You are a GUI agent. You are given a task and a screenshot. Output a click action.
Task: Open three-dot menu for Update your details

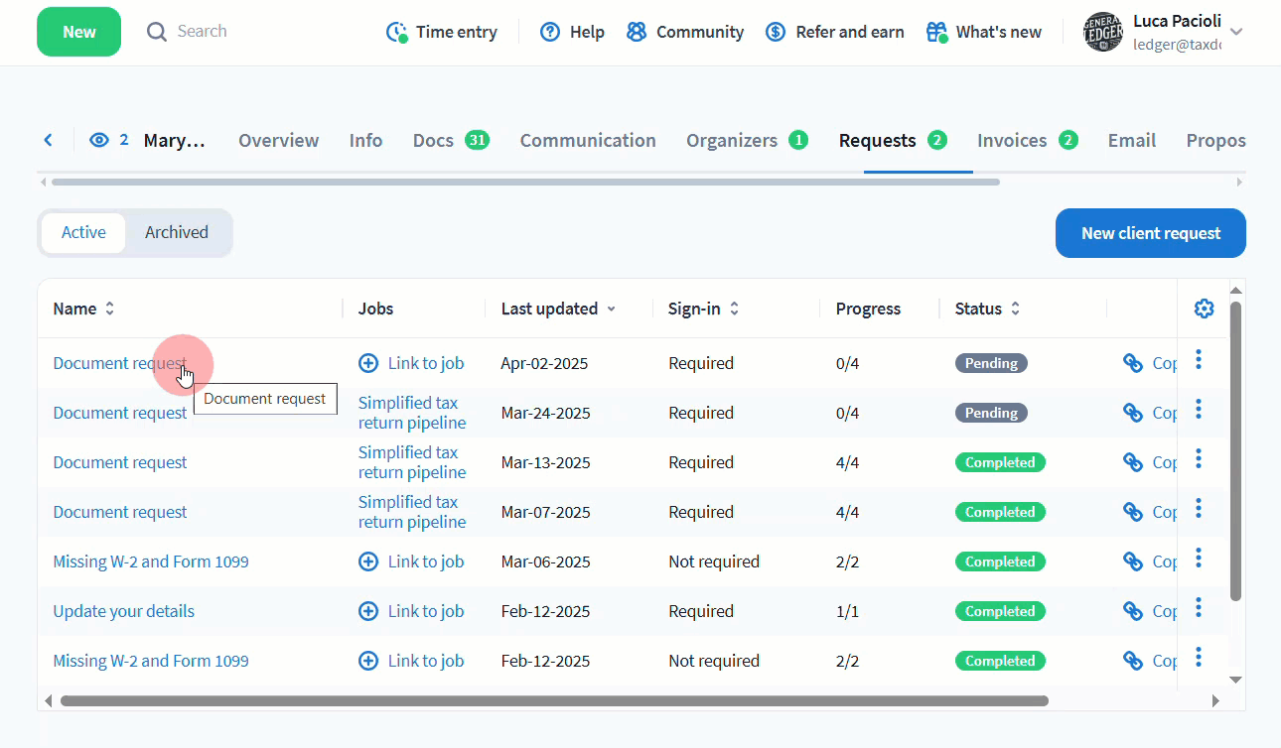pyautogui.click(x=1199, y=607)
